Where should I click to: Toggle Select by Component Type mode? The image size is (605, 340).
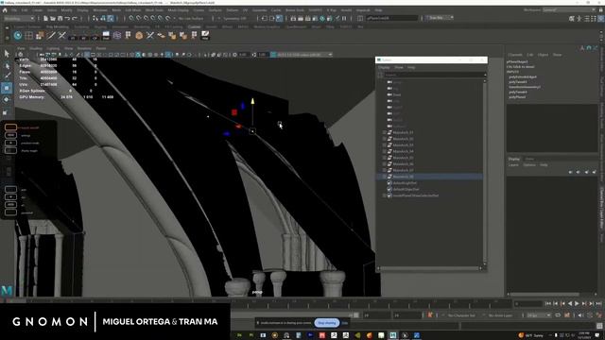click(111, 18)
